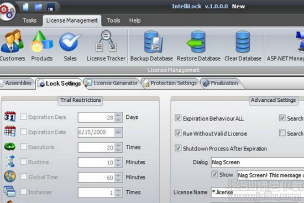Image resolution: width=304 pixels, height=203 pixels.
Task: Click the green arrows icon beside Executions
Action: tap(10, 147)
